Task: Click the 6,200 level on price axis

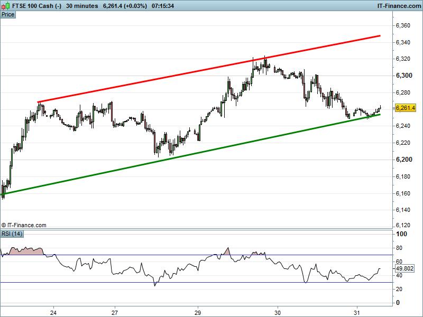Action: tap(403, 160)
